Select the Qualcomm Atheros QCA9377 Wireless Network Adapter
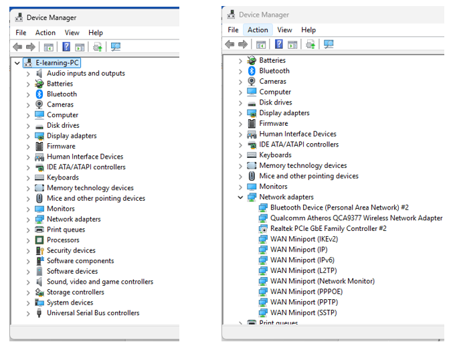The width and height of the screenshot is (455, 346). (x=356, y=218)
